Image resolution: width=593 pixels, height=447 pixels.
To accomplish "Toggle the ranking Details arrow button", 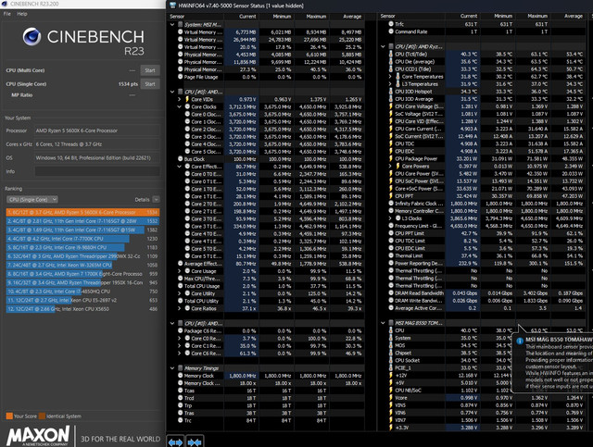I will 157,200.
